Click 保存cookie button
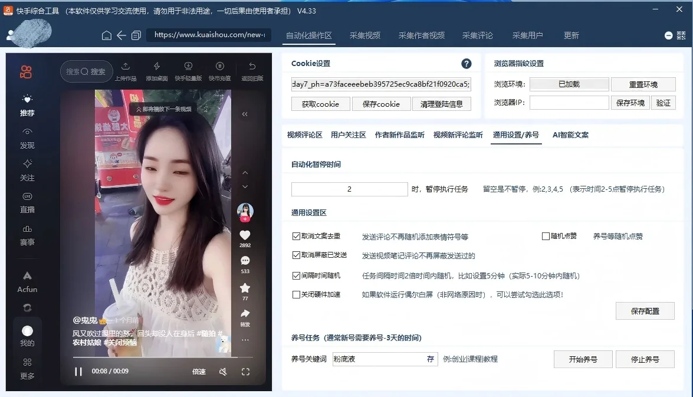Image resolution: width=693 pixels, height=397 pixels. 381,104
